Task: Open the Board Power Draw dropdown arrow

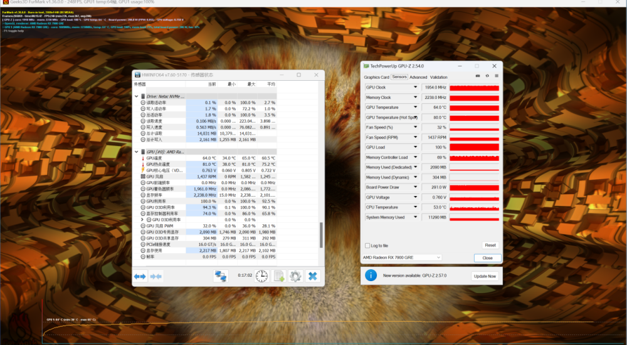Action: click(x=415, y=187)
